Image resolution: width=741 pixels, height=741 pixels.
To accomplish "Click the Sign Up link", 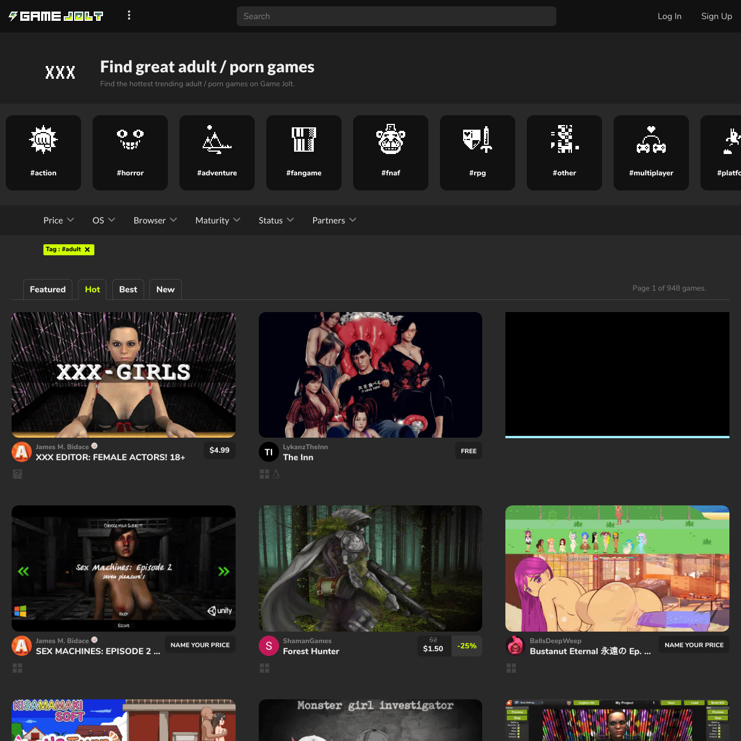I will click(x=717, y=16).
